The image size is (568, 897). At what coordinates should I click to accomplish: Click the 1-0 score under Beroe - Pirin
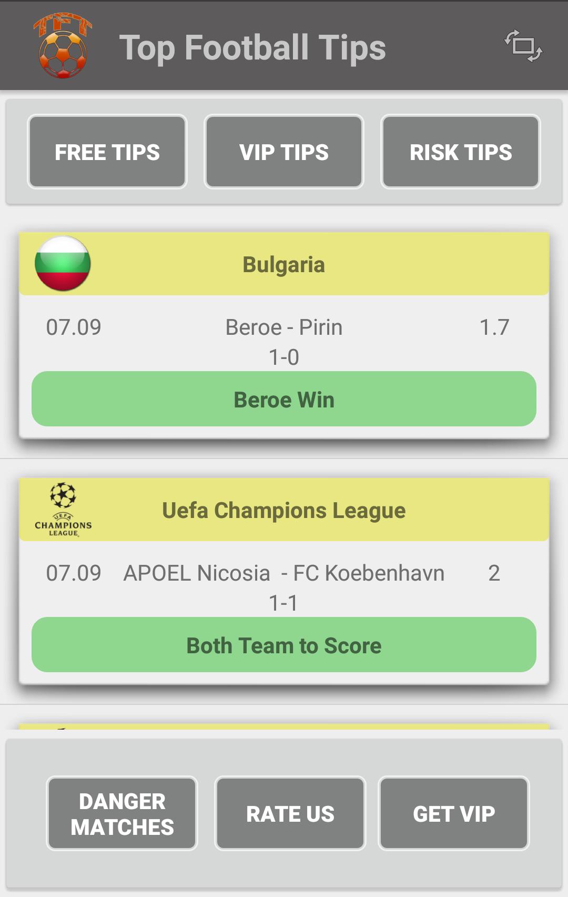coord(284,357)
